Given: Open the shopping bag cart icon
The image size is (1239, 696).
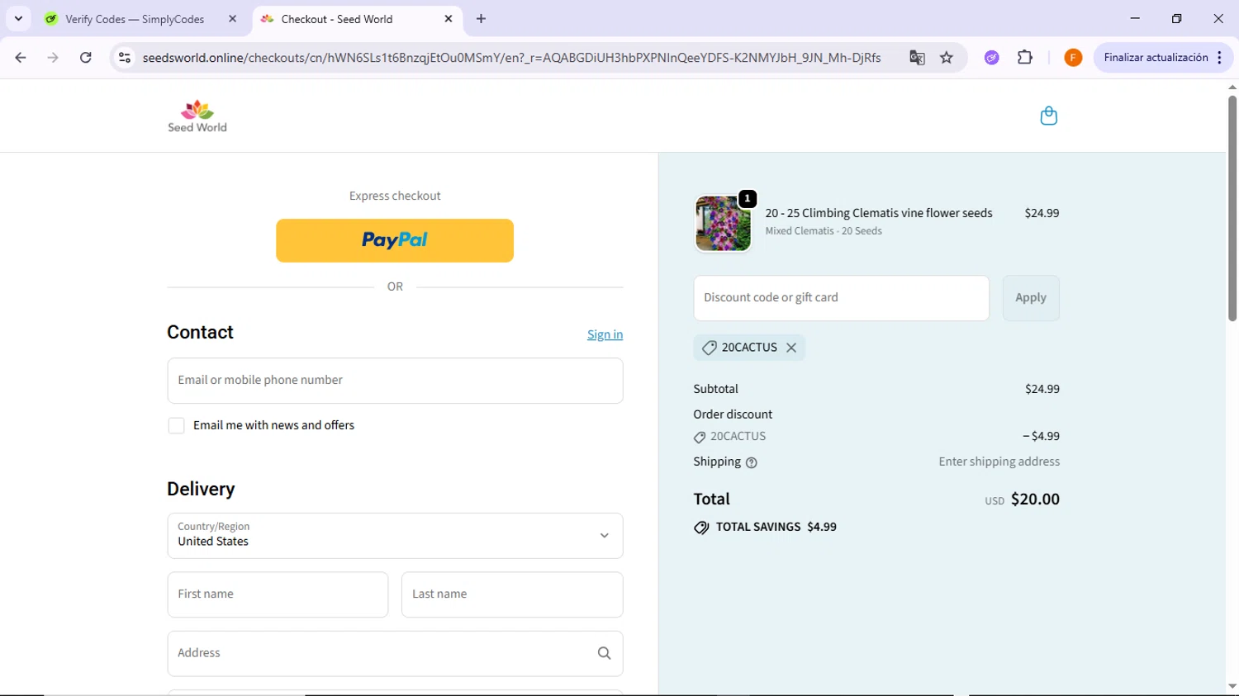Looking at the screenshot, I should tap(1048, 116).
